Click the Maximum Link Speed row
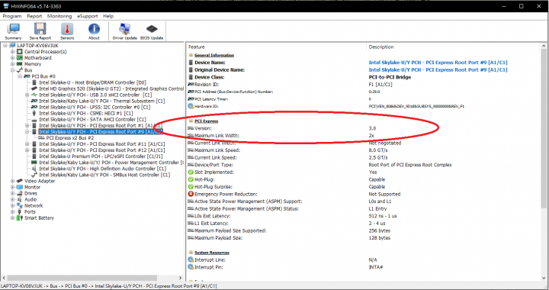The image size is (549, 290). tap(364, 150)
